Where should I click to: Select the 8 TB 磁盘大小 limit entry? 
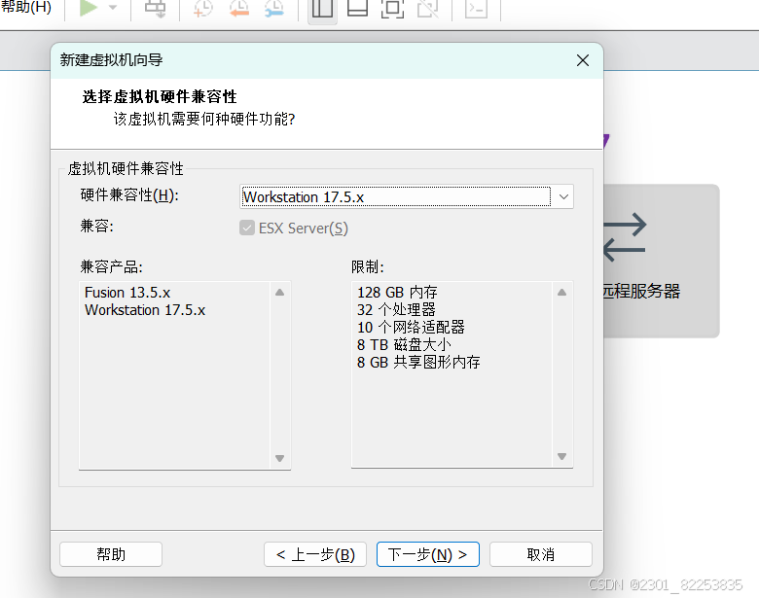[404, 345]
